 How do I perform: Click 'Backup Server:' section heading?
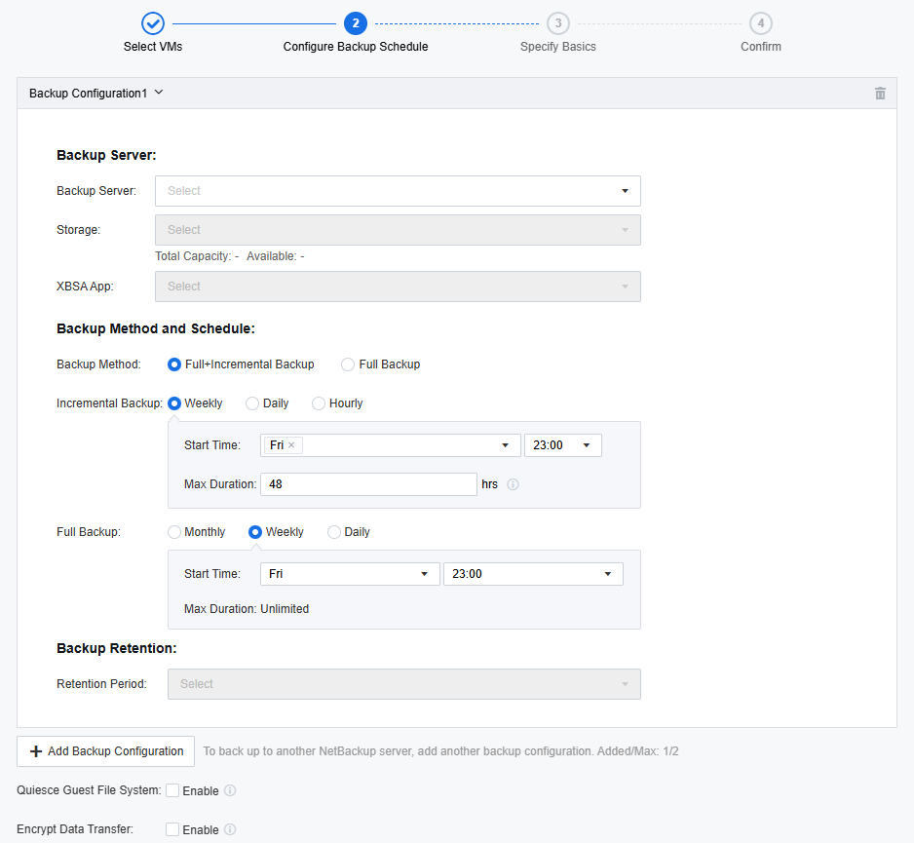[x=106, y=156]
